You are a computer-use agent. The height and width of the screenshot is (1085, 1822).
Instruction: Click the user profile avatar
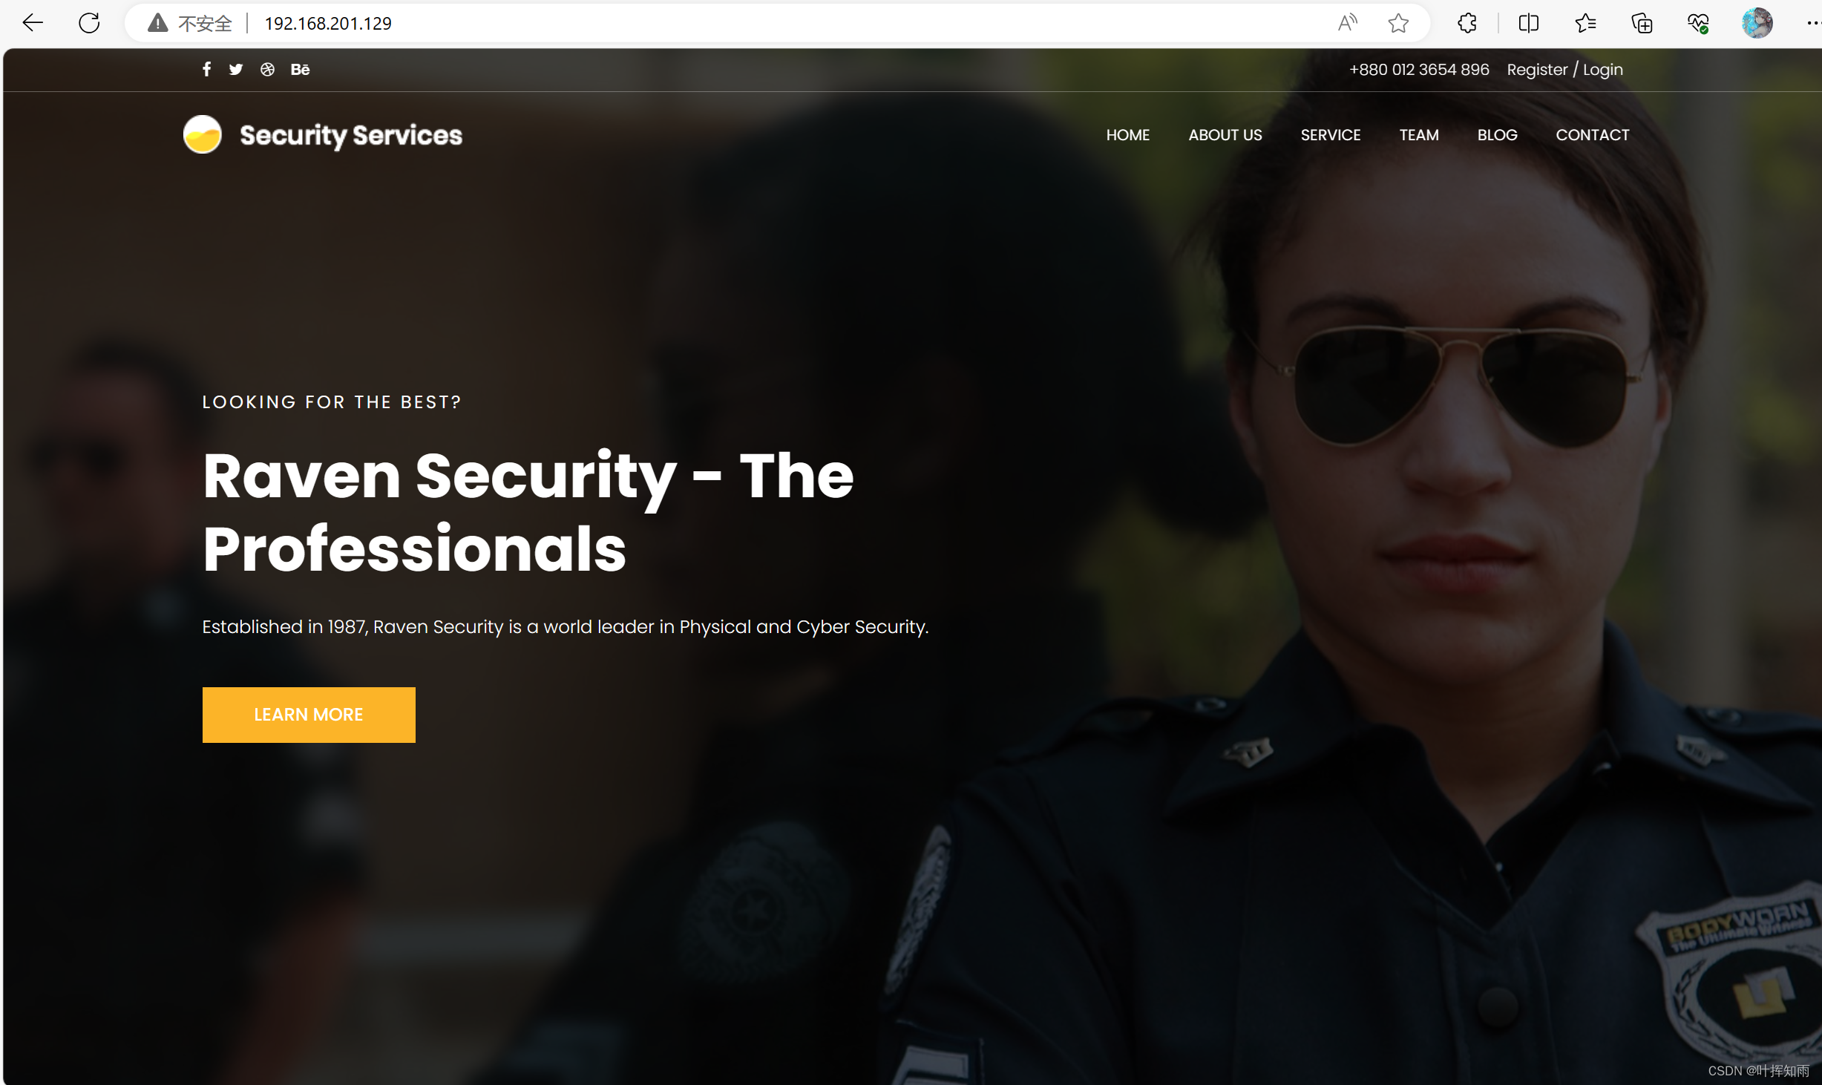(x=1757, y=23)
